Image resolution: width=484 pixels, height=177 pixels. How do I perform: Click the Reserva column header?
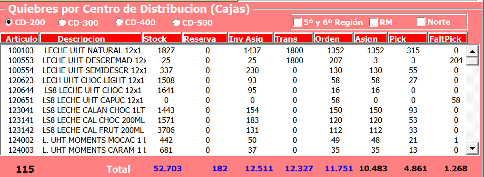click(205, 38)
